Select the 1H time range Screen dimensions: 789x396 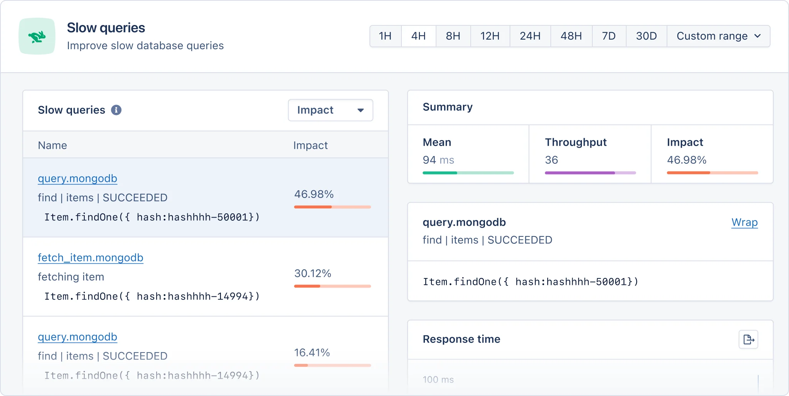385,36
